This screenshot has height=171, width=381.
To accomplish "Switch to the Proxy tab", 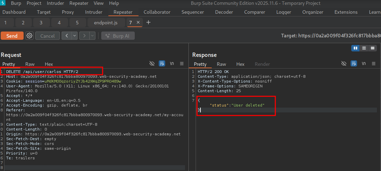I will click(x=68, y=12).
